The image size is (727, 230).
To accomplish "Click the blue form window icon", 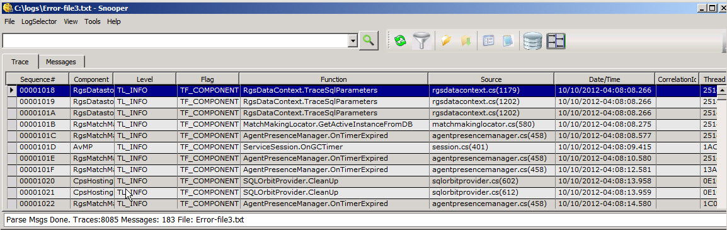I will tap(488, 41).
